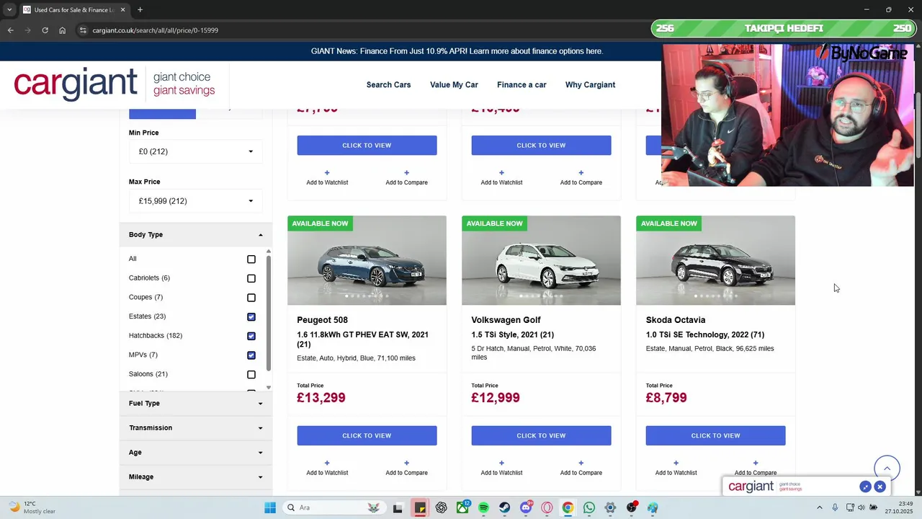The width and height of the screenshot is (922, 519).
Task: Open Search Cars menu
Action: tap(388, 85)
